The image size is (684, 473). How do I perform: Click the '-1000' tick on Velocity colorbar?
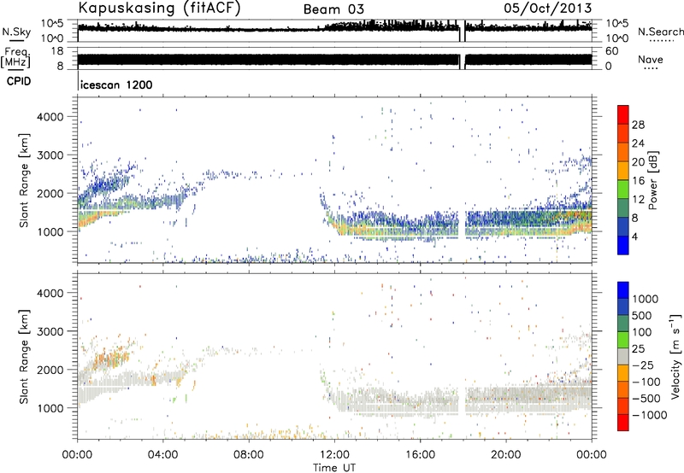650,415
